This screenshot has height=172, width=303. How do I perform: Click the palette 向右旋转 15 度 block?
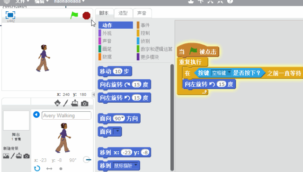[x=124, y=84]
